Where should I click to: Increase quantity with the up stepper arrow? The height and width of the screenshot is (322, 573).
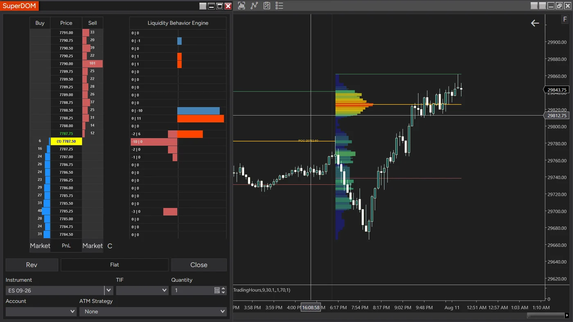coord(223,288)
